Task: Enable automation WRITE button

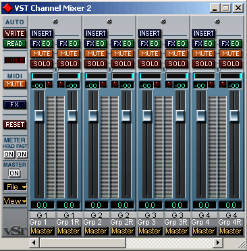Action: pos(15,33)
